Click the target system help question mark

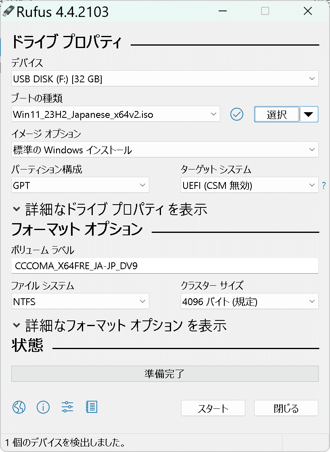pyautogui.click(x=324, y=185)
